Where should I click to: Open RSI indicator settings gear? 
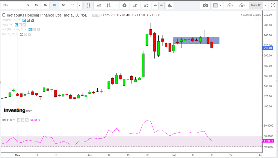tap(23, 120)
